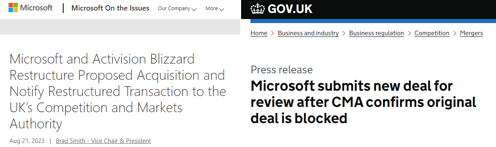Click the breadcrumb arrow before Mergers
Screen dimensions: 496x147
pos(455,33)
